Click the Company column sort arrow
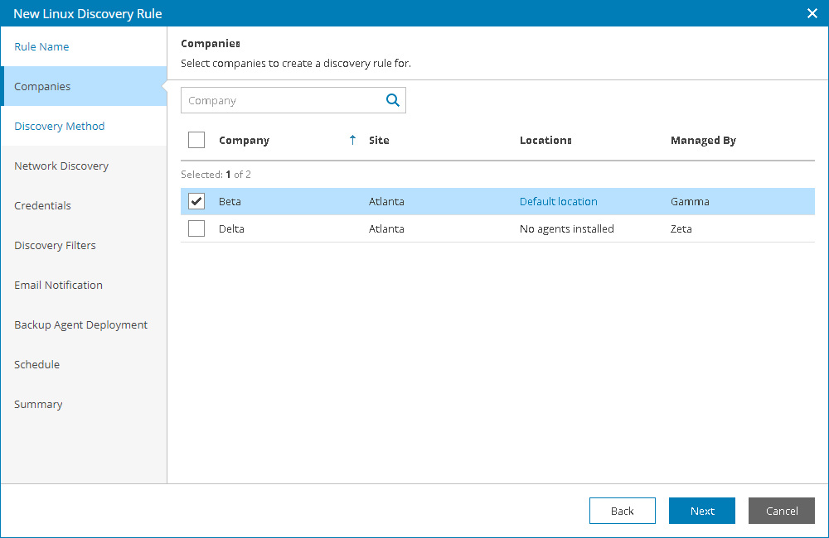 pos(352,141)
